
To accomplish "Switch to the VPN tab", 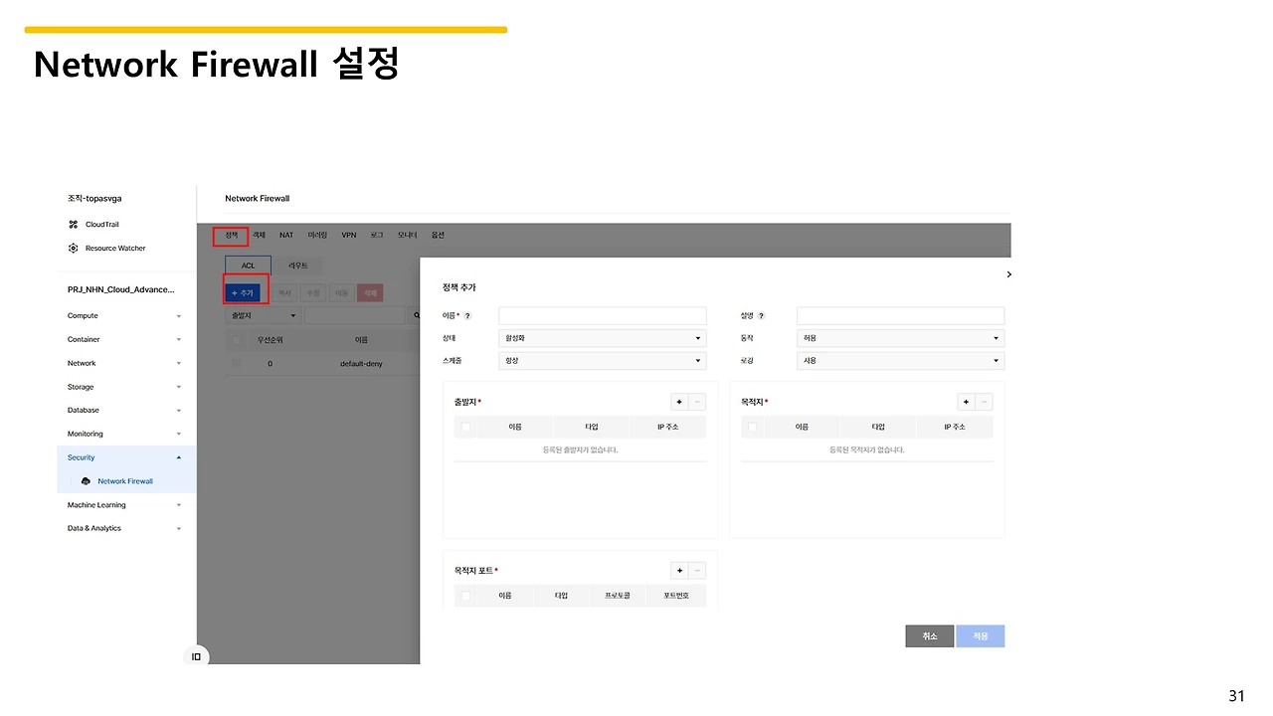I will coord(349,236).
